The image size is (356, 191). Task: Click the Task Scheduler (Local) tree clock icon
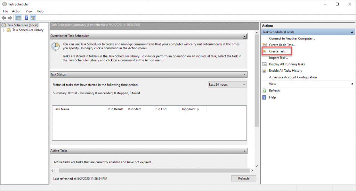4,25
